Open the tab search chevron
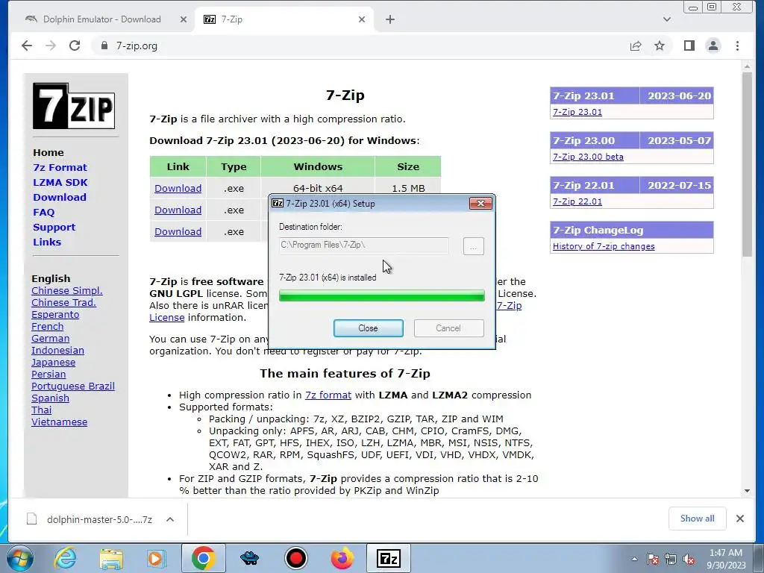 [x=667, y=19]
